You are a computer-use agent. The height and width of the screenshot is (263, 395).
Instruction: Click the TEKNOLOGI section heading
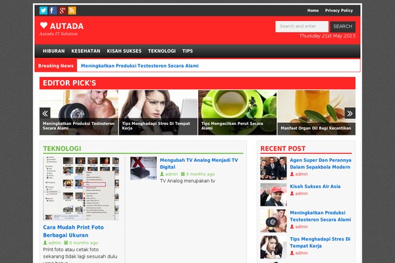62,149
